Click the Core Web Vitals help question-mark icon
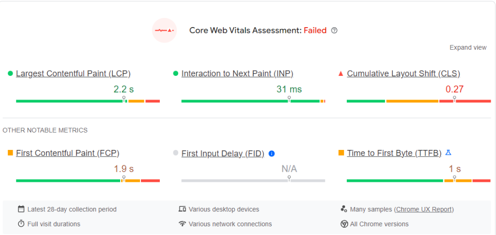Image resolution: width=496 pixels, height=235 pixels. pos(334,30)
